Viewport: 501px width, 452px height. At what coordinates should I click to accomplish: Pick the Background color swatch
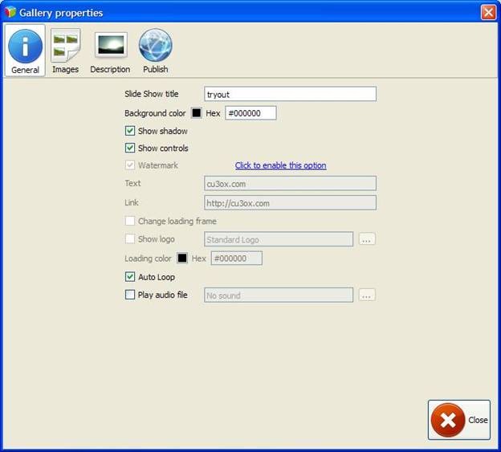click(196, 112)
